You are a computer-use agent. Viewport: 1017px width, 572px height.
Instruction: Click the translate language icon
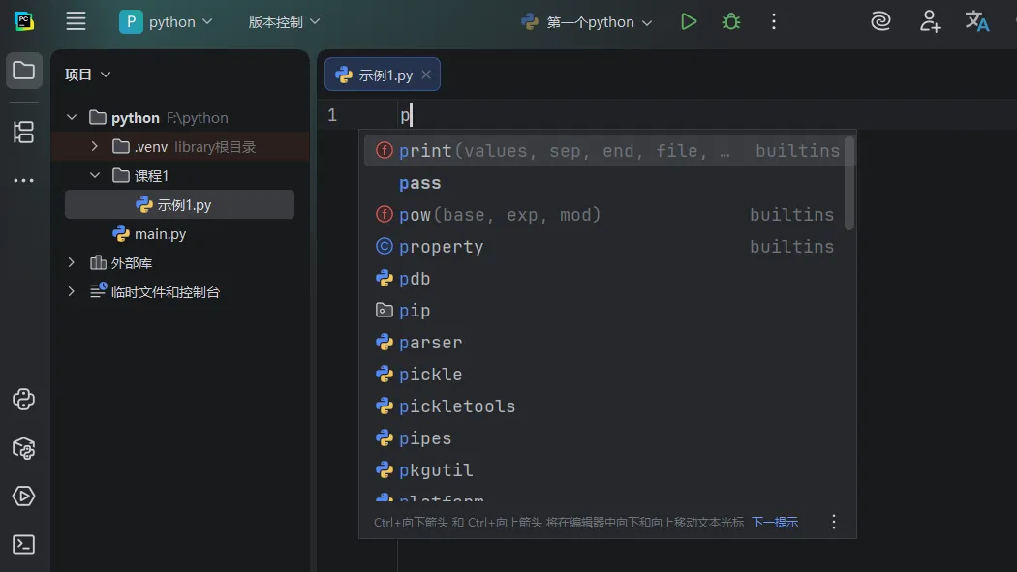[976, 21]
